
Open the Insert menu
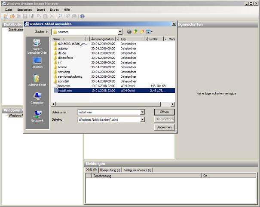tap(41, 9)
